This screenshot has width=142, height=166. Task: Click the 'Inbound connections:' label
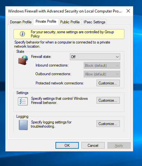(52, 65)
